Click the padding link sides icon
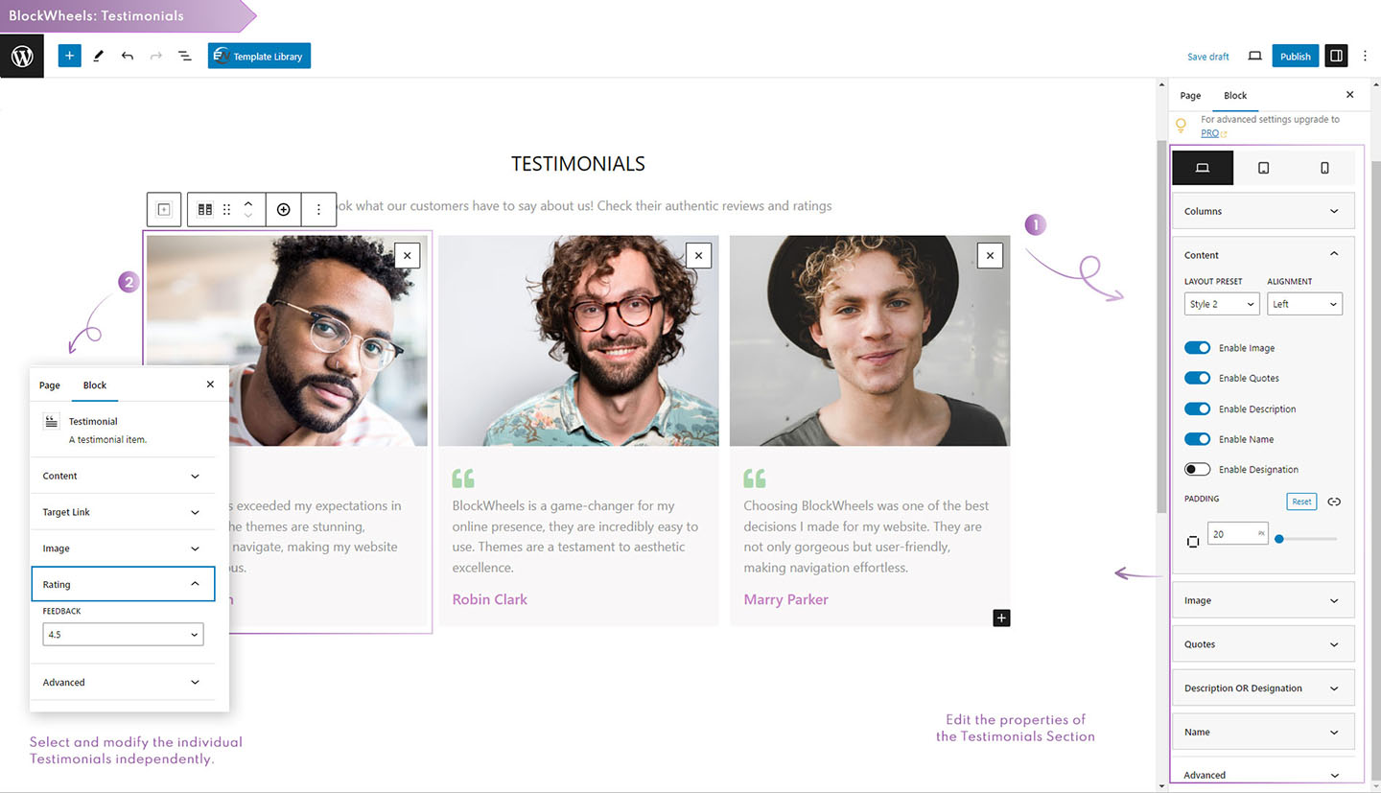 tap(1333, 501)
